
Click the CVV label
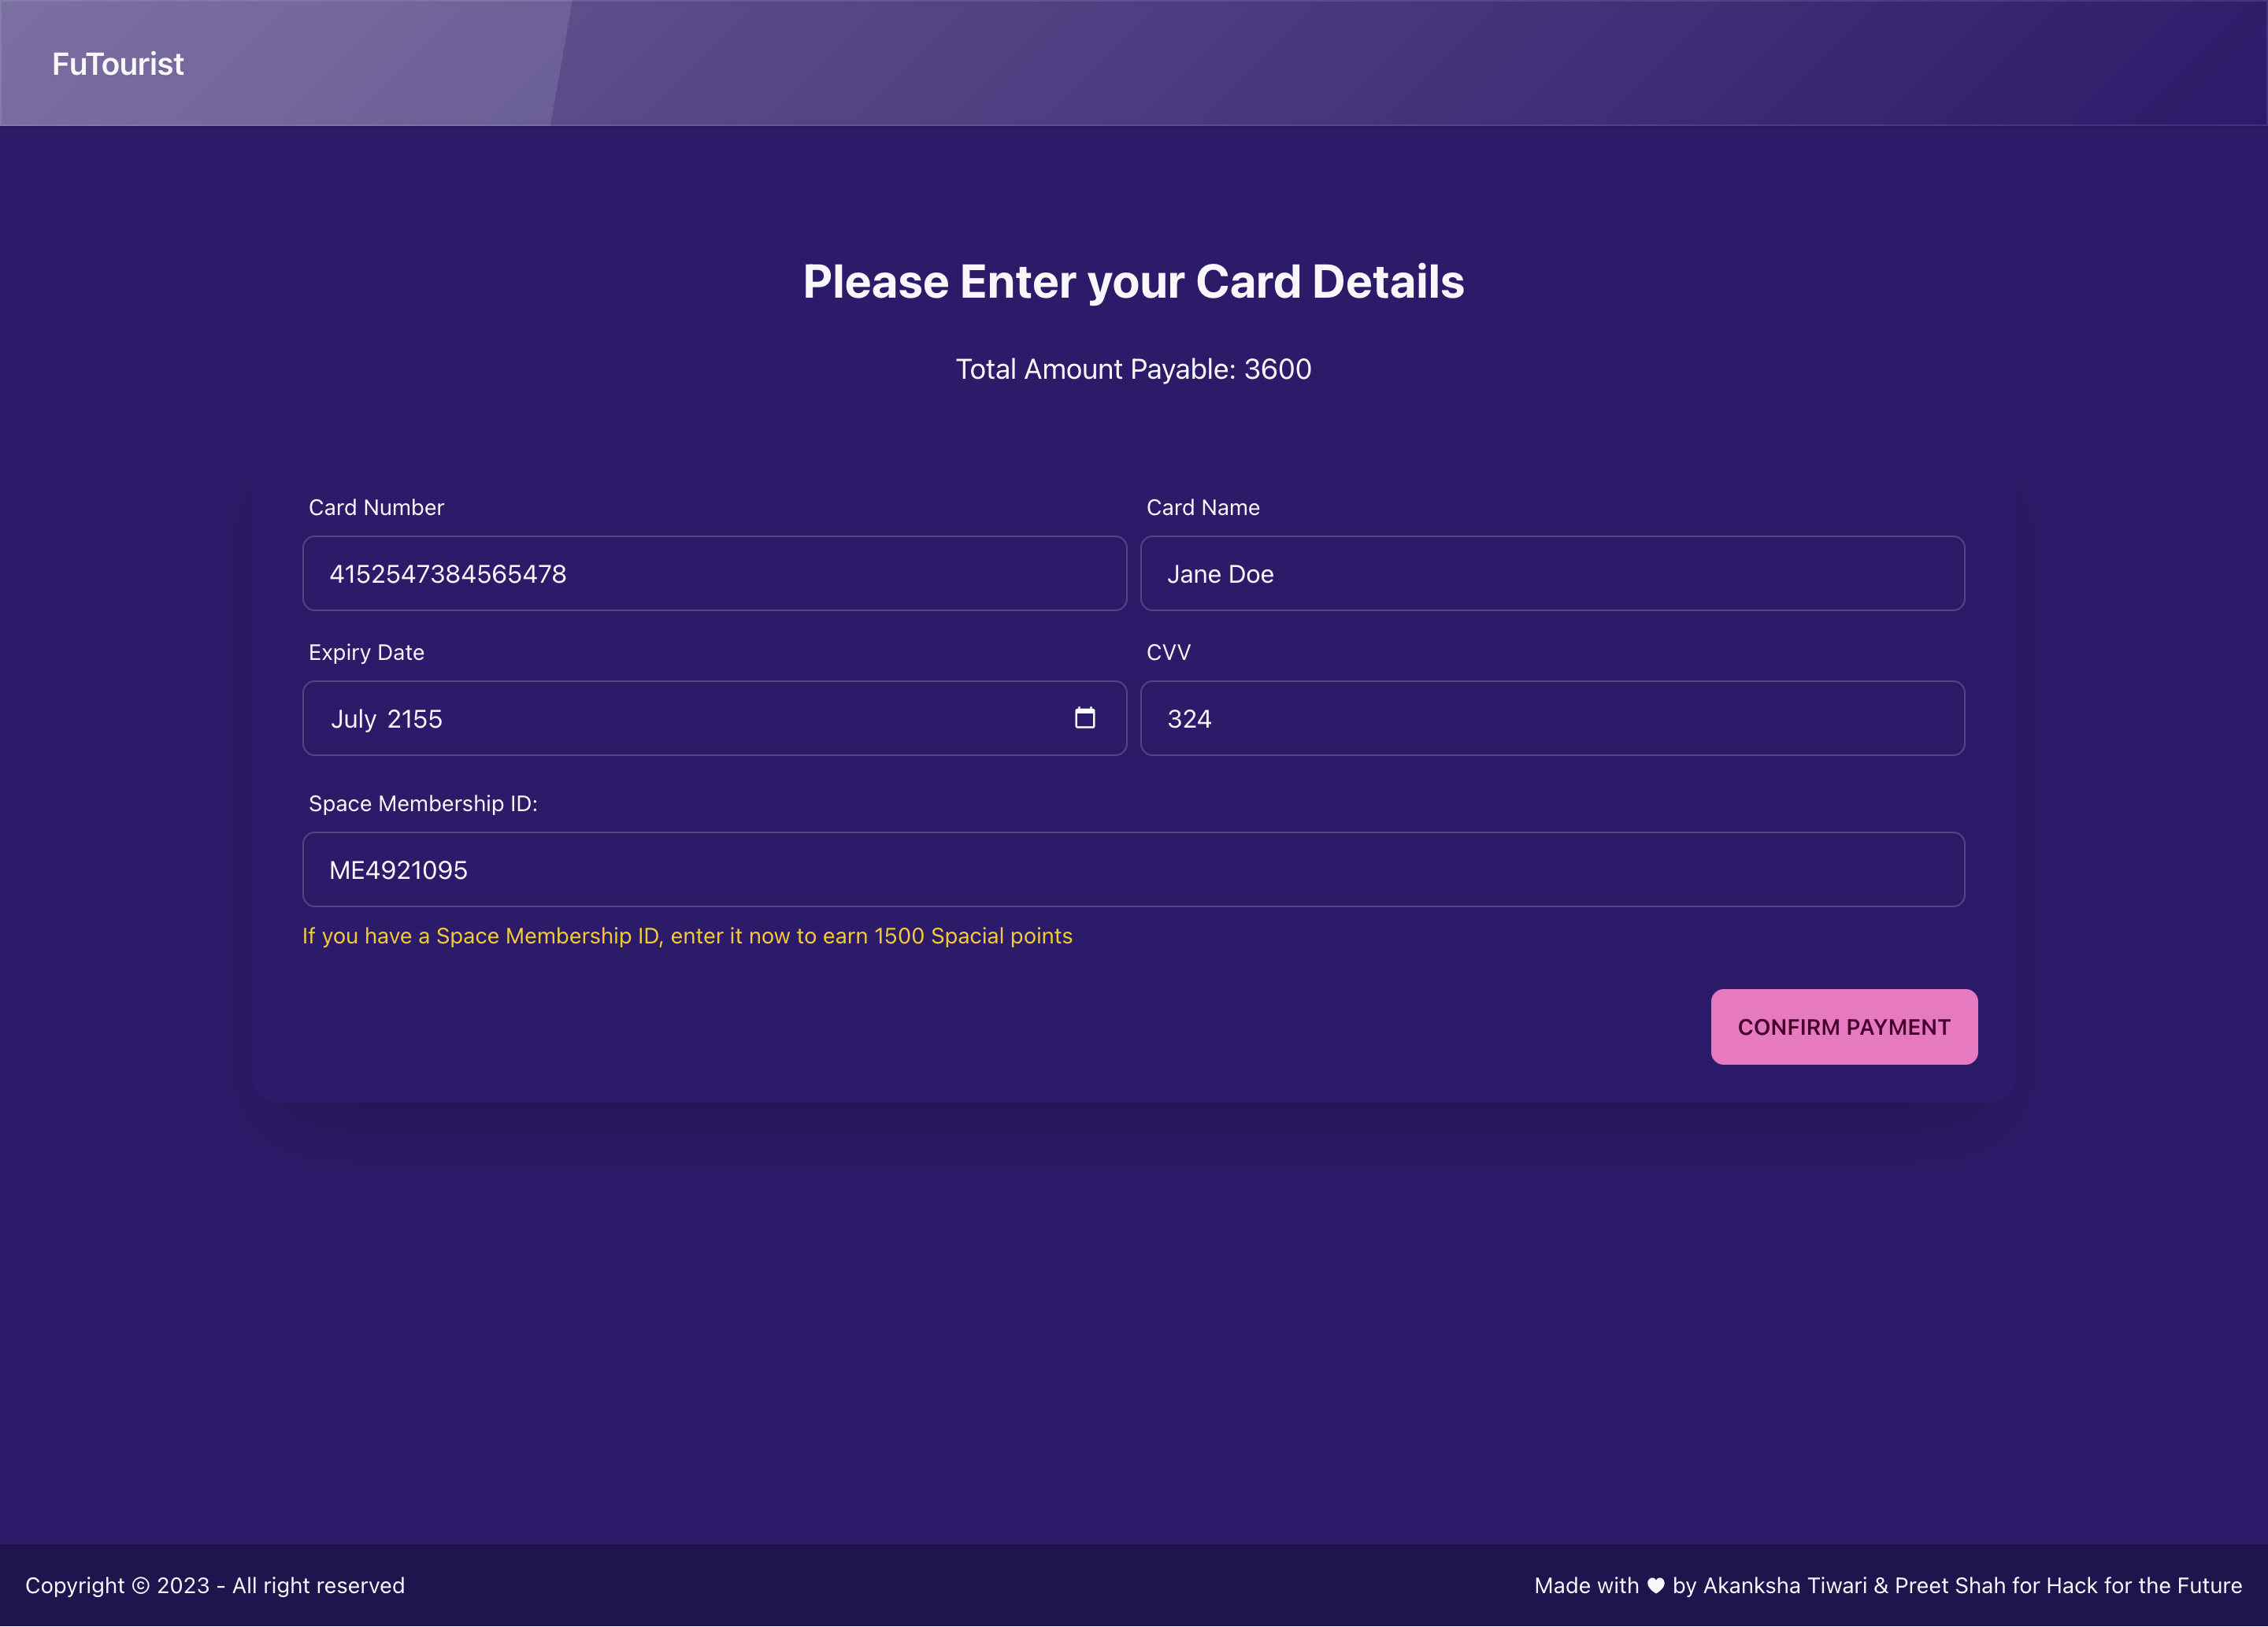(x=1168, y=653)
